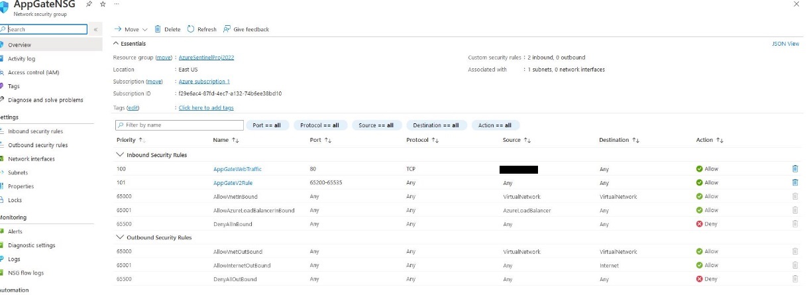Screen dimensions: 809x295
Task: Open Inbound security rules in sidebar
Action: pos(35,131)
